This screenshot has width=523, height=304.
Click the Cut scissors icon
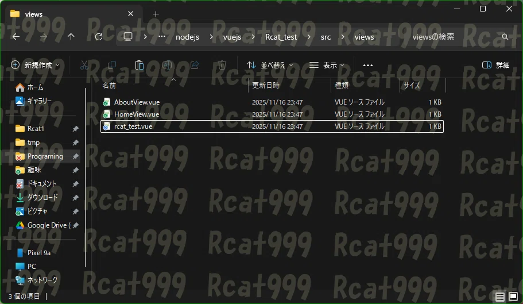84,65
